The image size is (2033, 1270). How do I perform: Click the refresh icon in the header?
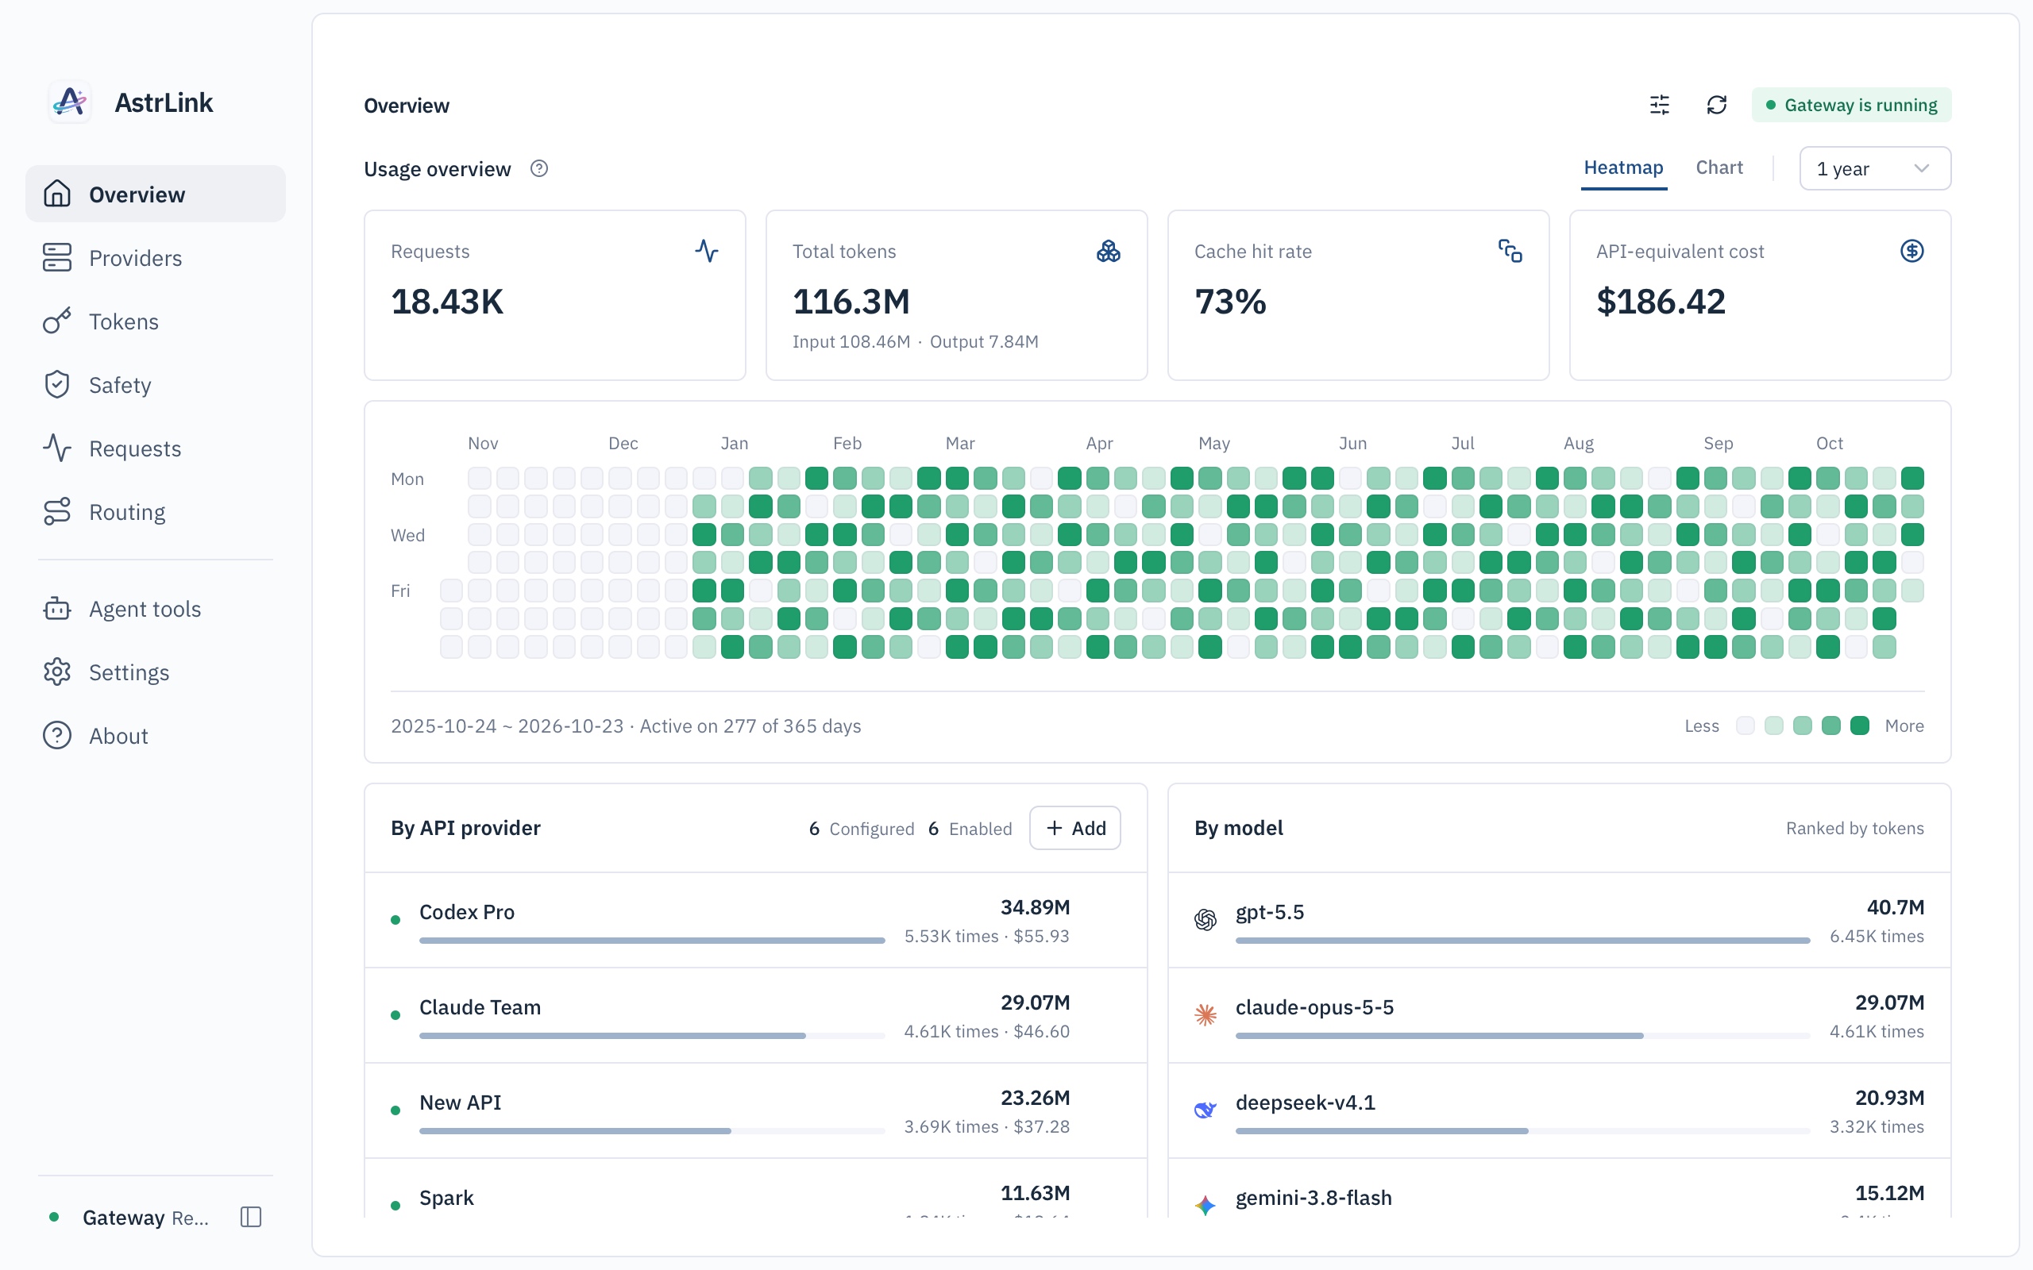point(1716,105)
